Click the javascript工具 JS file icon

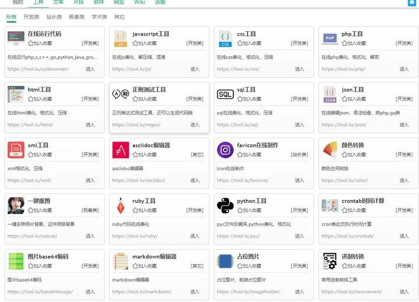pos(120,39)
